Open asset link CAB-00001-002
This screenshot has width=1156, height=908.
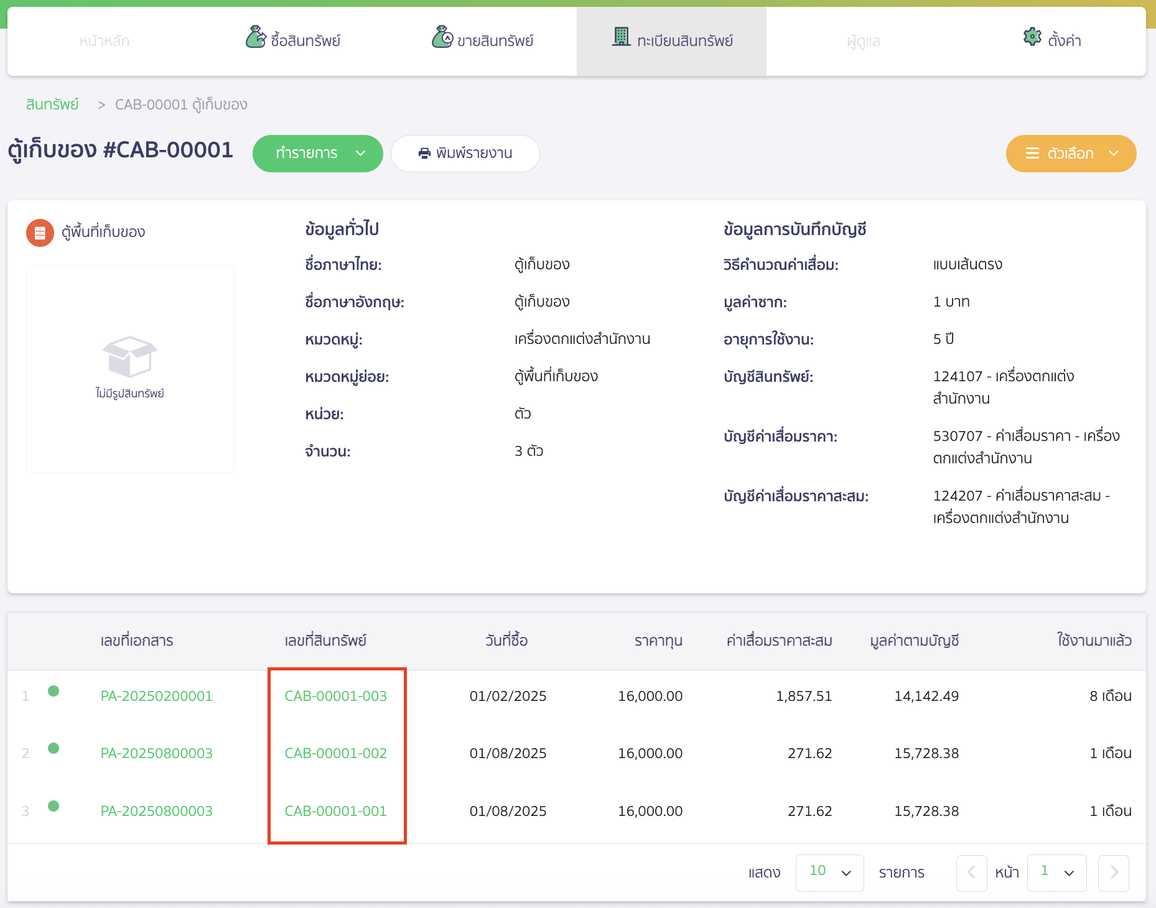(x=335, y=753)
